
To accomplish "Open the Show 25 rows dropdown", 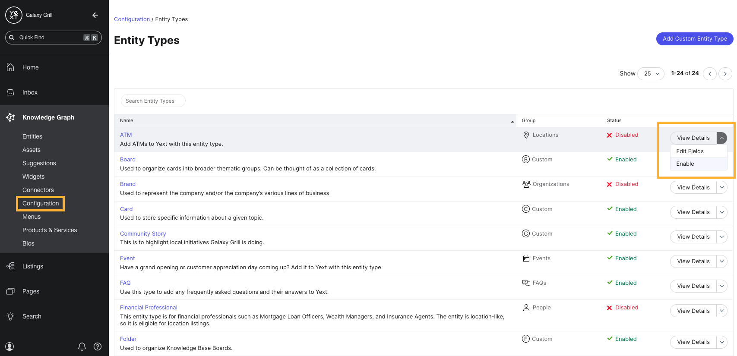I will coord(651,73).
